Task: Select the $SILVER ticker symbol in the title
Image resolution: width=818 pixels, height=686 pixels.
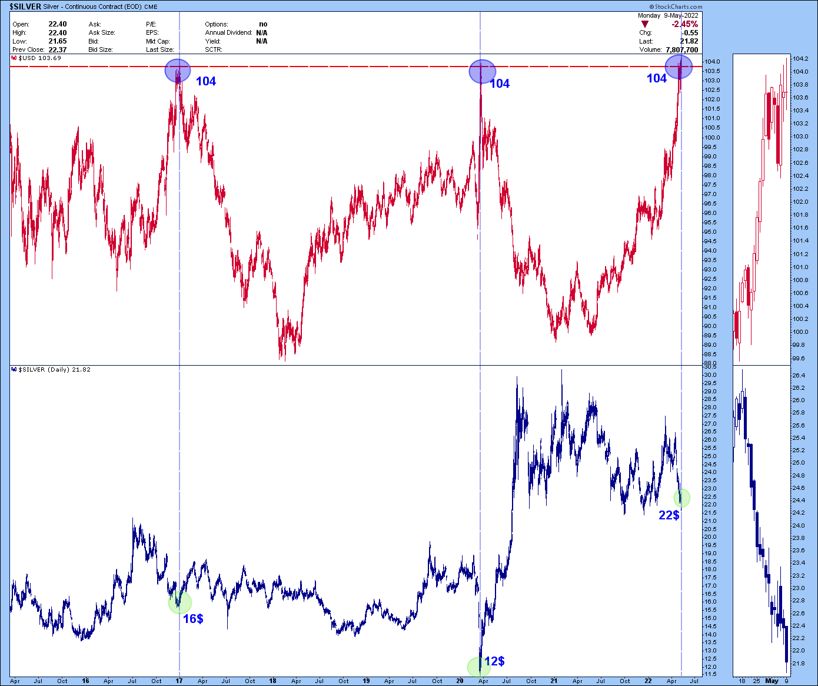Action: click(25, 6)
